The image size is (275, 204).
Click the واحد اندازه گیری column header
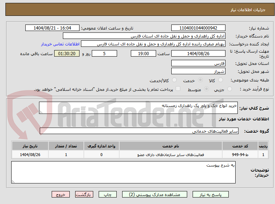click(102, 146)
